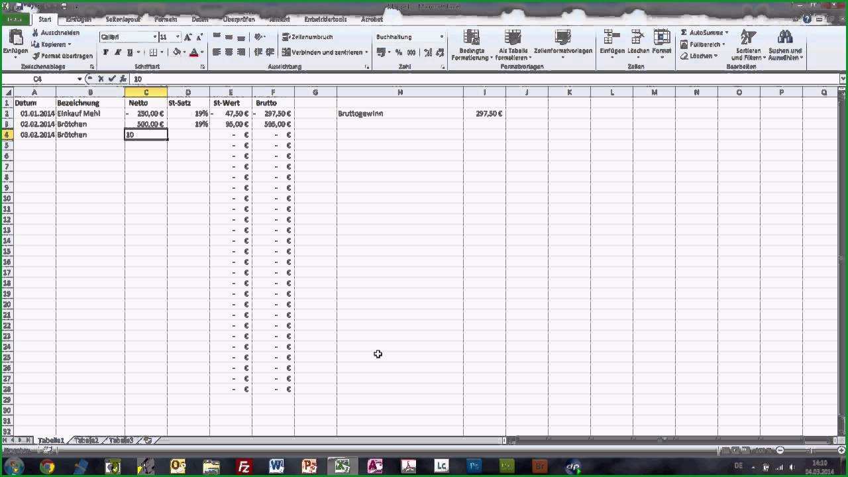Click Einfügen cells button in Zellen group

611,45
